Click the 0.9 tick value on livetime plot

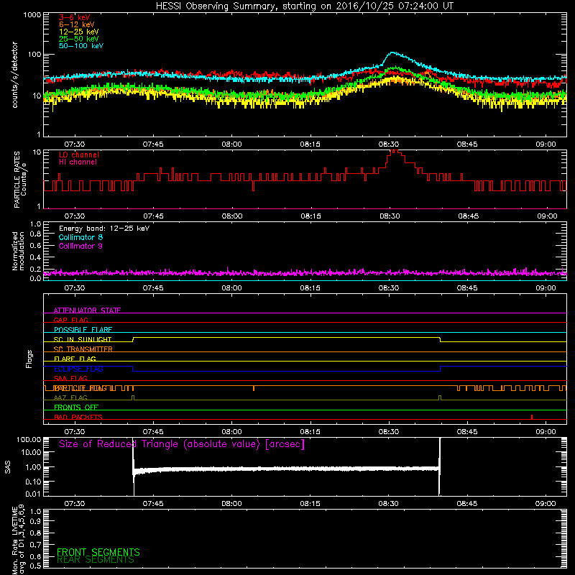click(35, 522)
